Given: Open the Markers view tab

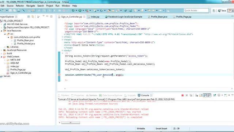Looking at the screenshot, I should 64,95.
